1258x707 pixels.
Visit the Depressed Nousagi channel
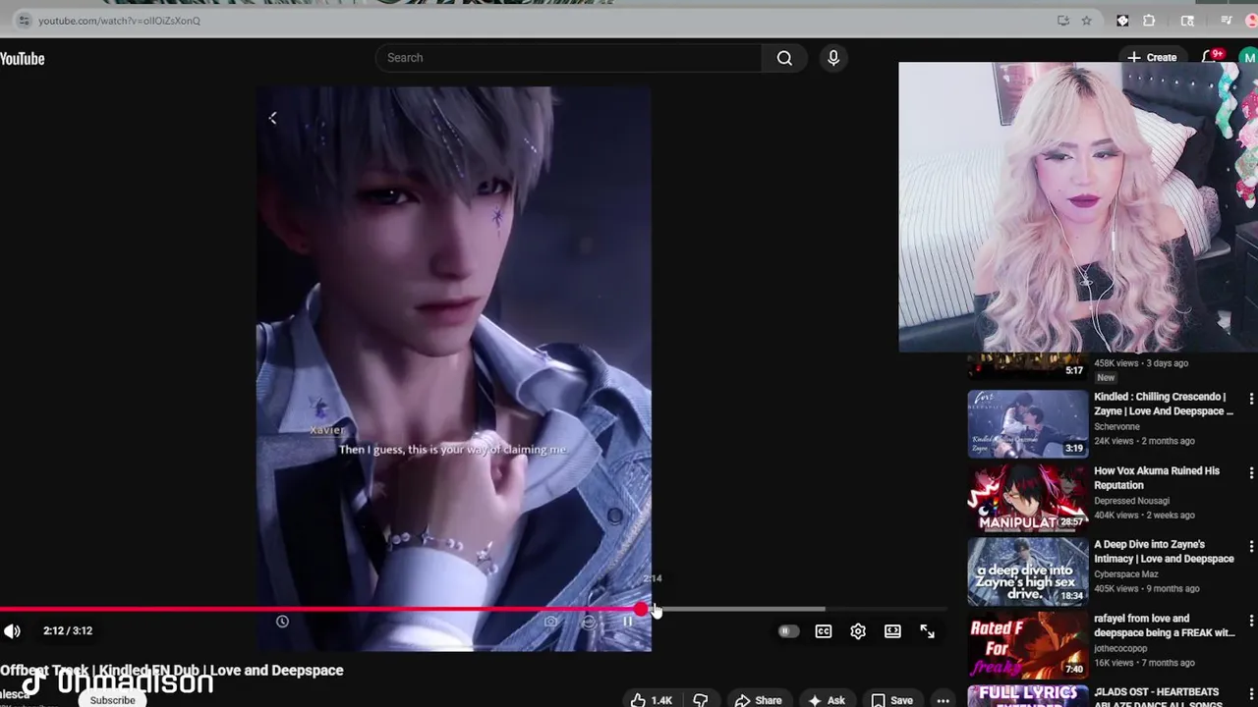(1131, 501)
